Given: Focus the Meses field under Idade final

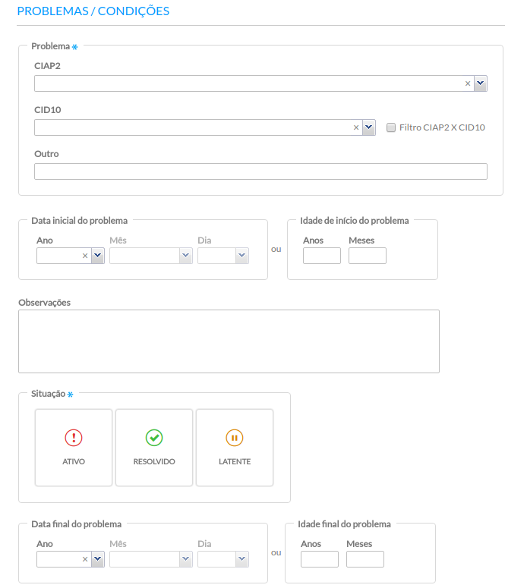Looking at the screenshot, I should point(365,559).
